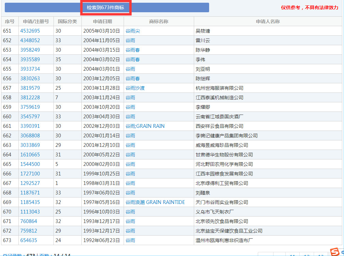Click the 国际分类 column header
Image resolution: width=344 pixels, height=256 pixels.
[x=67, y=21]
